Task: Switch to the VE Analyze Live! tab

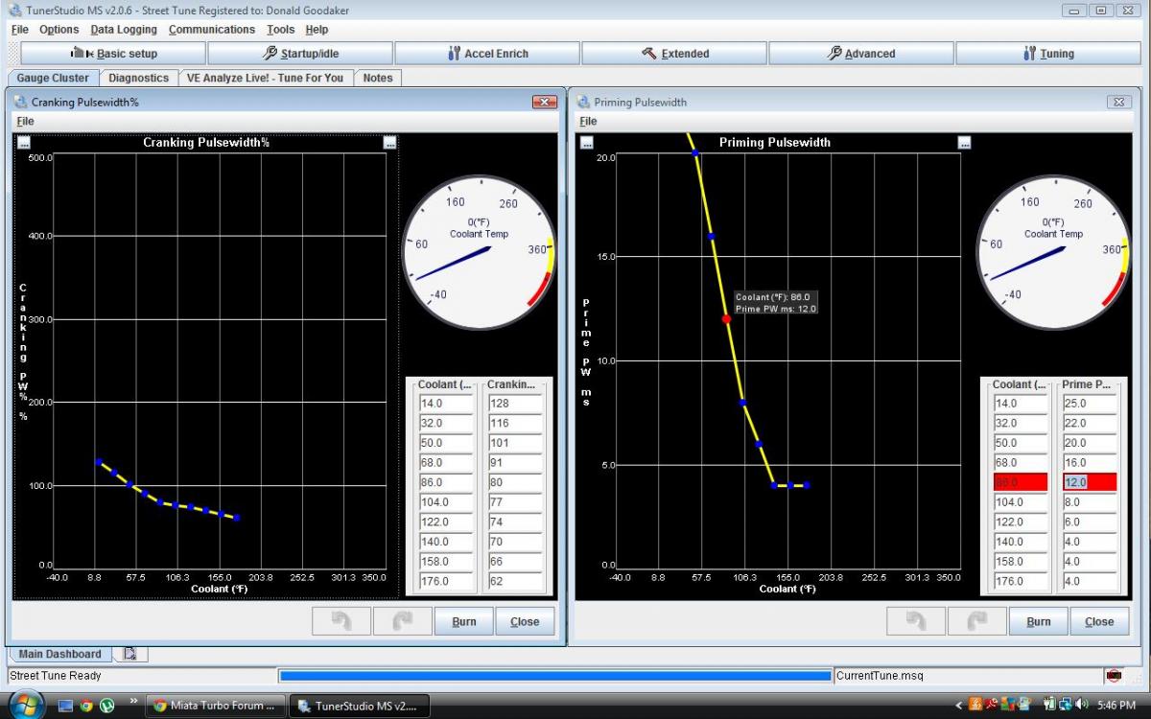Action: pyautogui.click(x=265, y=78)
